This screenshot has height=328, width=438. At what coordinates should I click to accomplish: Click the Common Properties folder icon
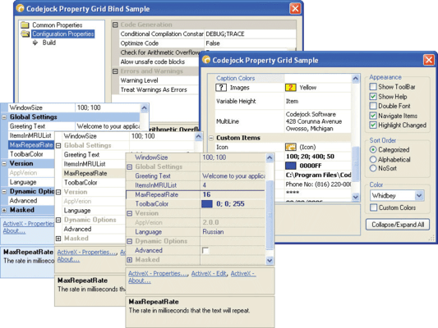click(x=25, y=25)
